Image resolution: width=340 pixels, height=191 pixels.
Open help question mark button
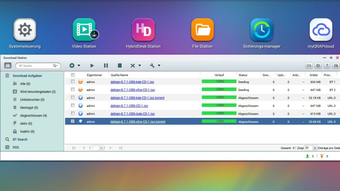(x=327, y=66)
